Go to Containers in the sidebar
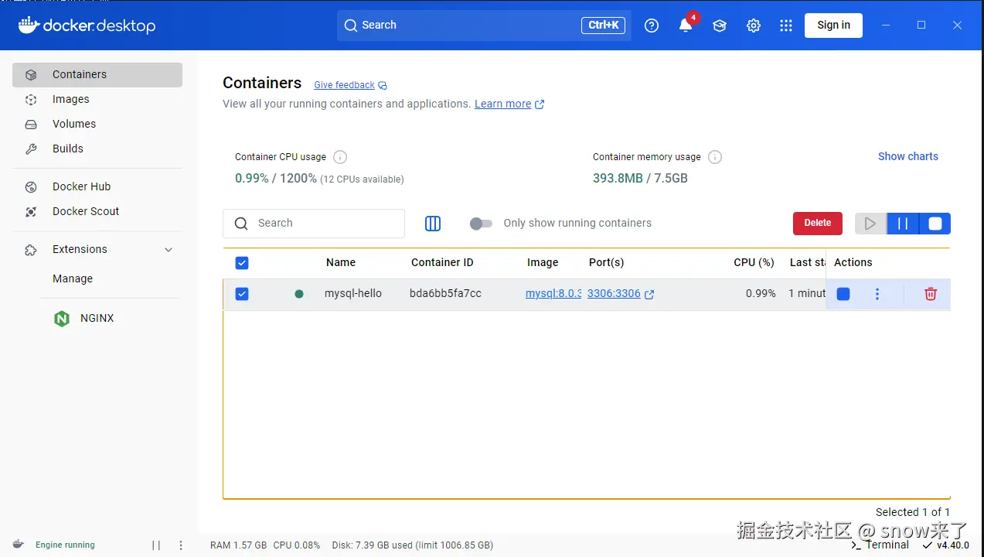This screenshot has width=984, height=557. coord(97,75)
